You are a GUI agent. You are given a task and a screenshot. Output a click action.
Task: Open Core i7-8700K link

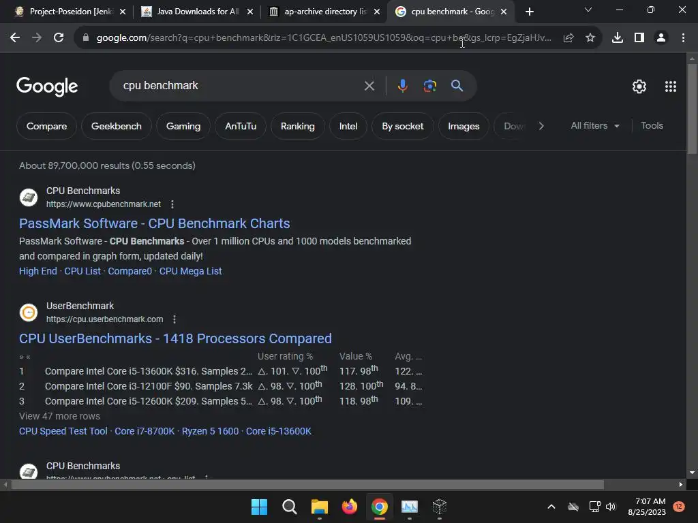tap(145, 431)
